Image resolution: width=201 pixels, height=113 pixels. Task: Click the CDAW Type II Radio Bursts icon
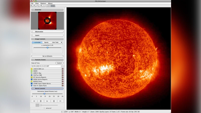coord(32,84)
